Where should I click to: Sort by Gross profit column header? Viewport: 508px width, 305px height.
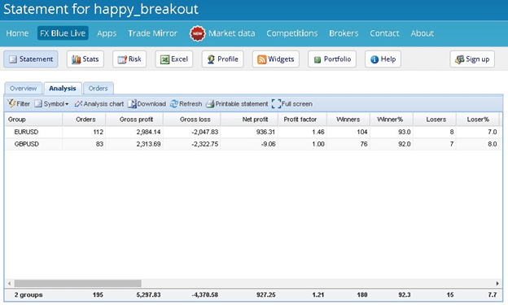coord(134,119)
